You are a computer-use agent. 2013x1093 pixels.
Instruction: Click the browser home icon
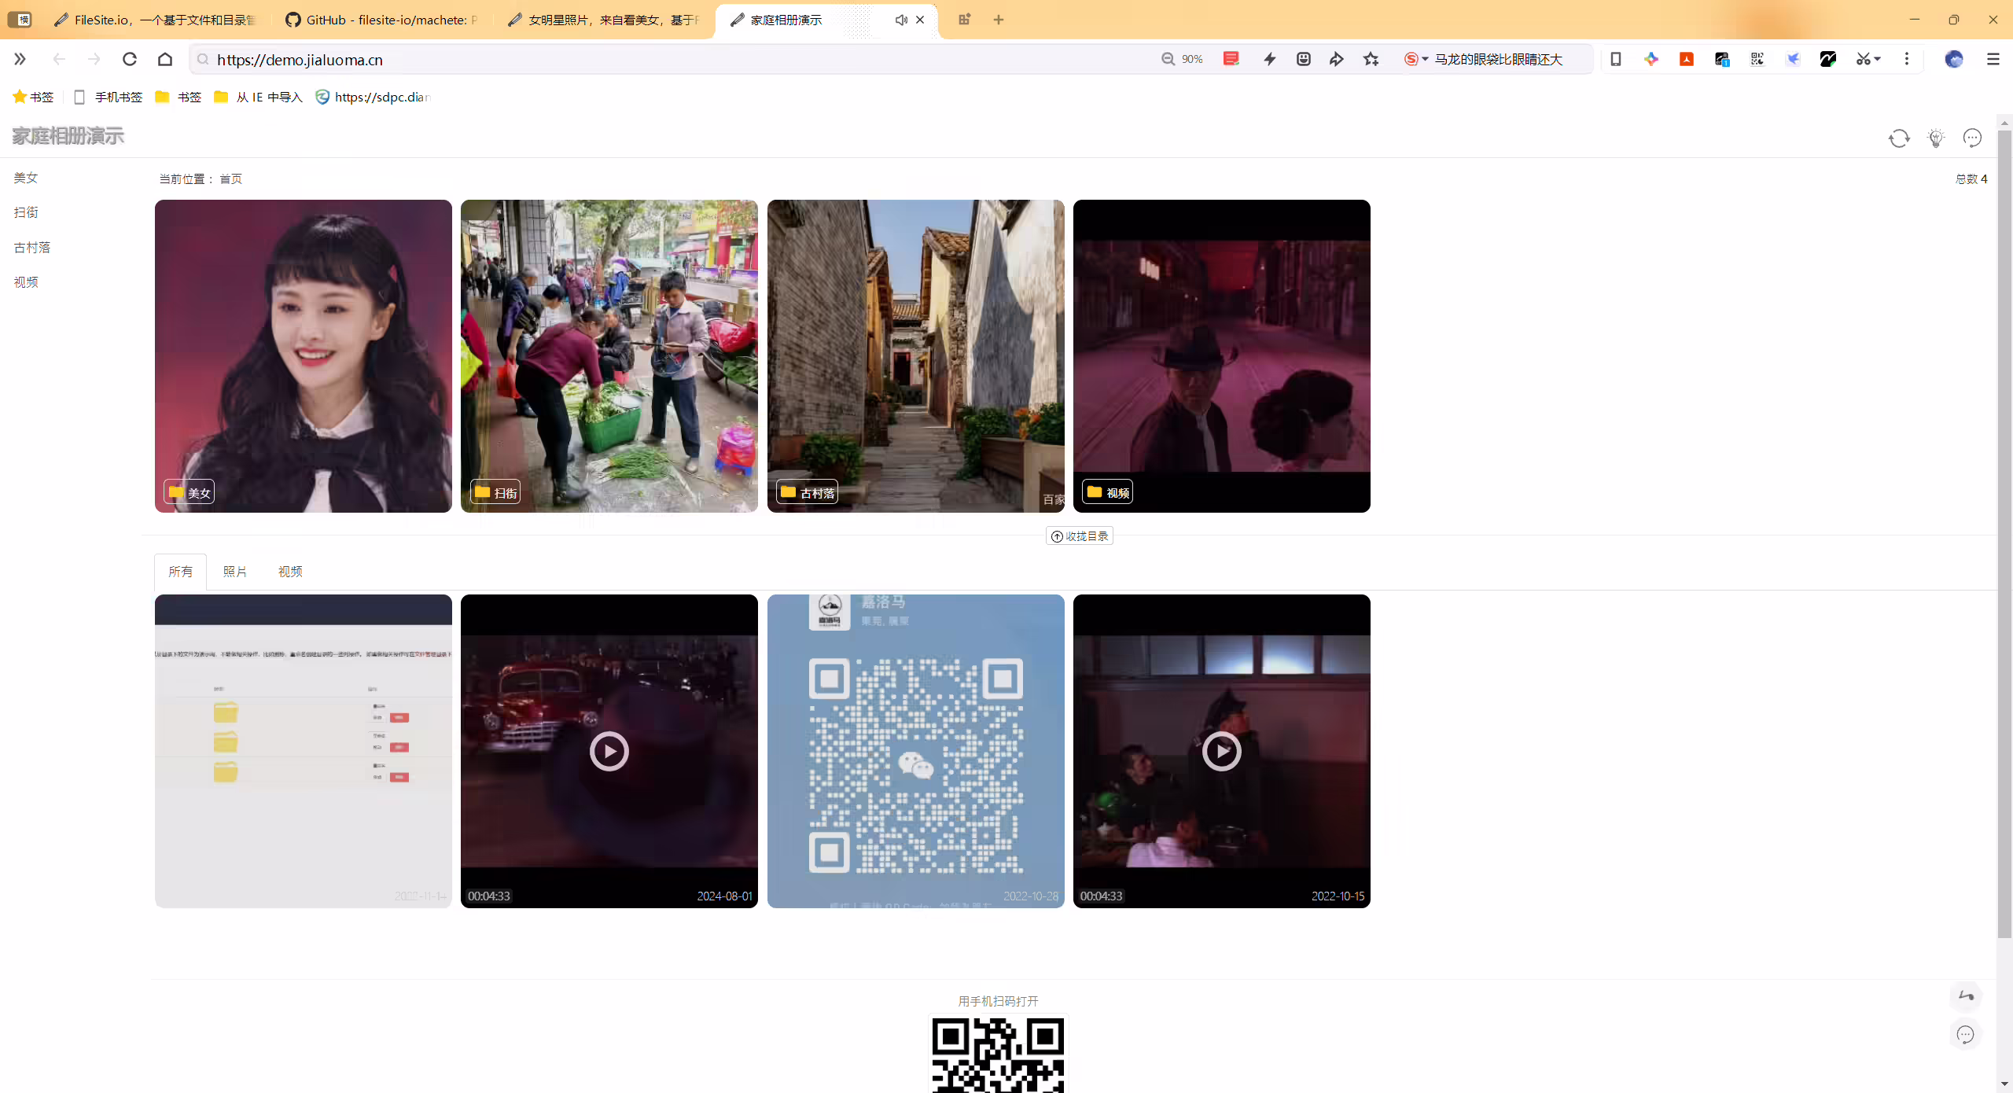(165, 59)
